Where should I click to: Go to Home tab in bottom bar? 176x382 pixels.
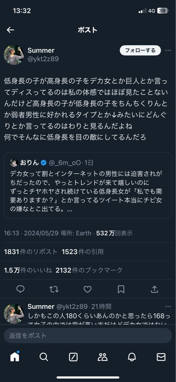15,357
